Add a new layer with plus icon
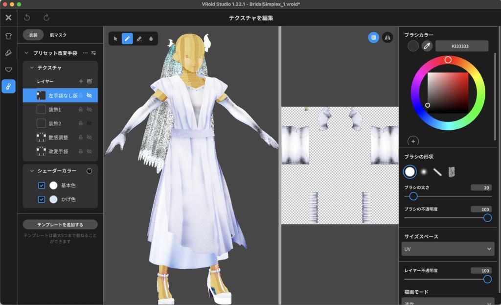This screenshot has height=305, width=501. (x=81, y=81)
